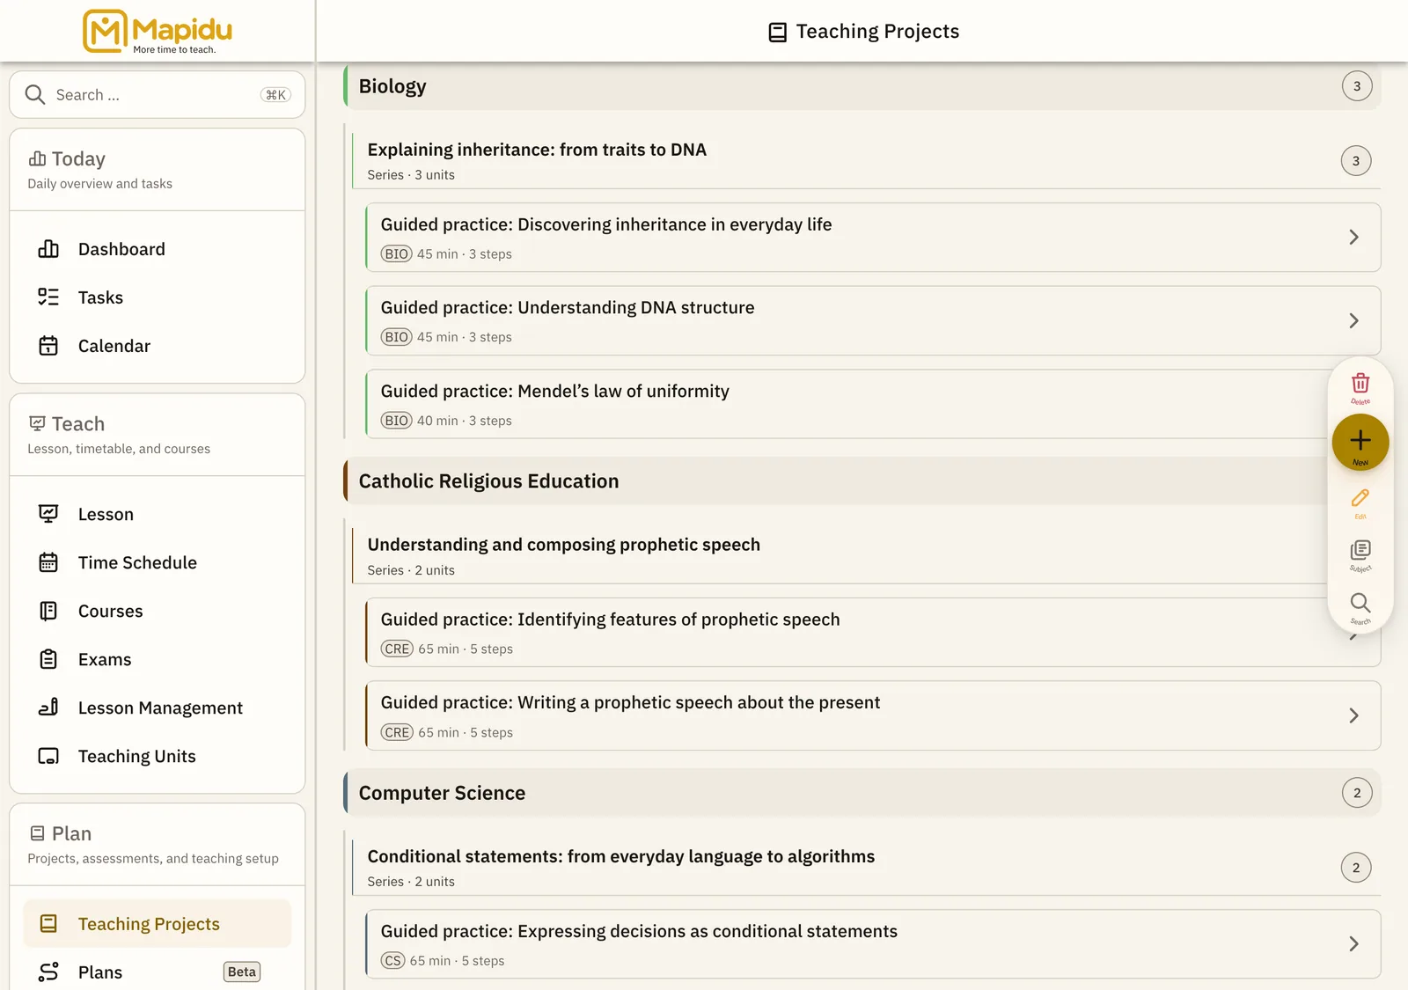
Task: Toggle Explaining inheritance series count badge
Action: [x=1356, y=161]
